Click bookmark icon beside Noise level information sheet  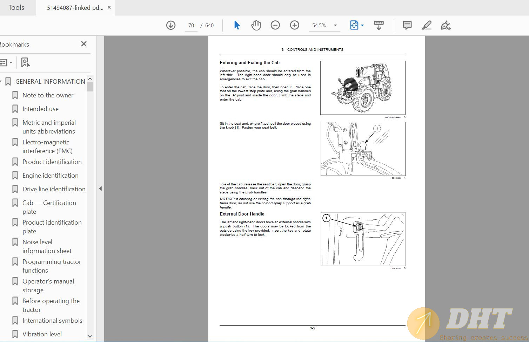[15, 242]
